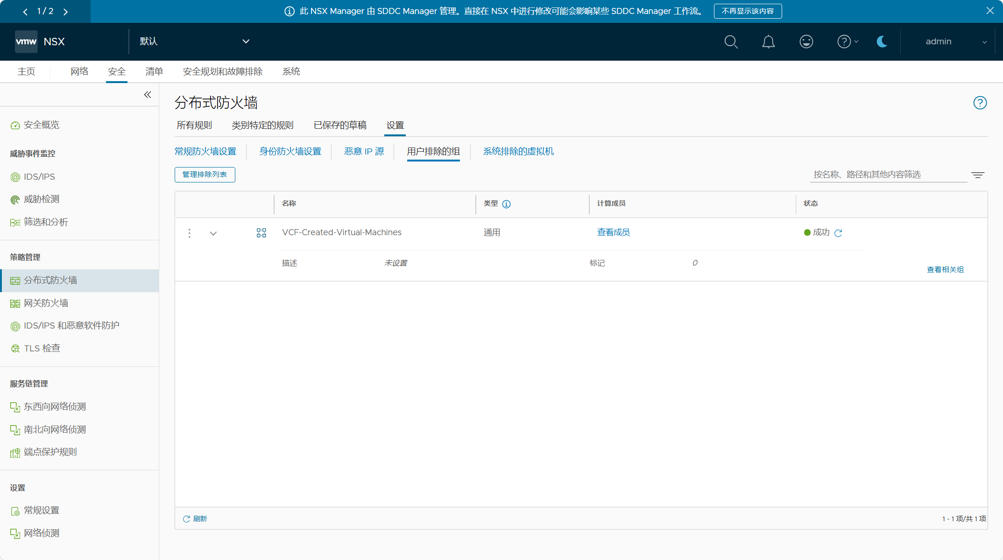1003x560 pixels.
Task: Open the 默认 project dropdown
Action: click(194, 42)
